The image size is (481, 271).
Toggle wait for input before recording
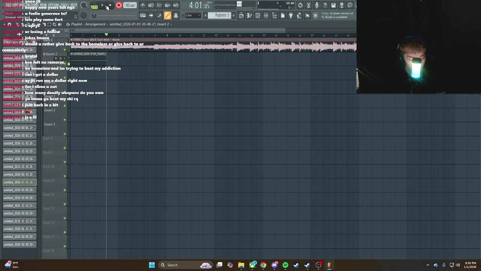coord(151,5)
